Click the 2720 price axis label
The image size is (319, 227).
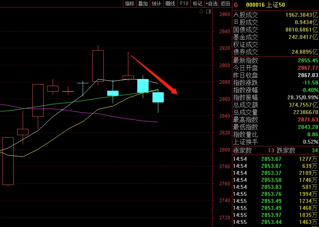pos(225,217)
